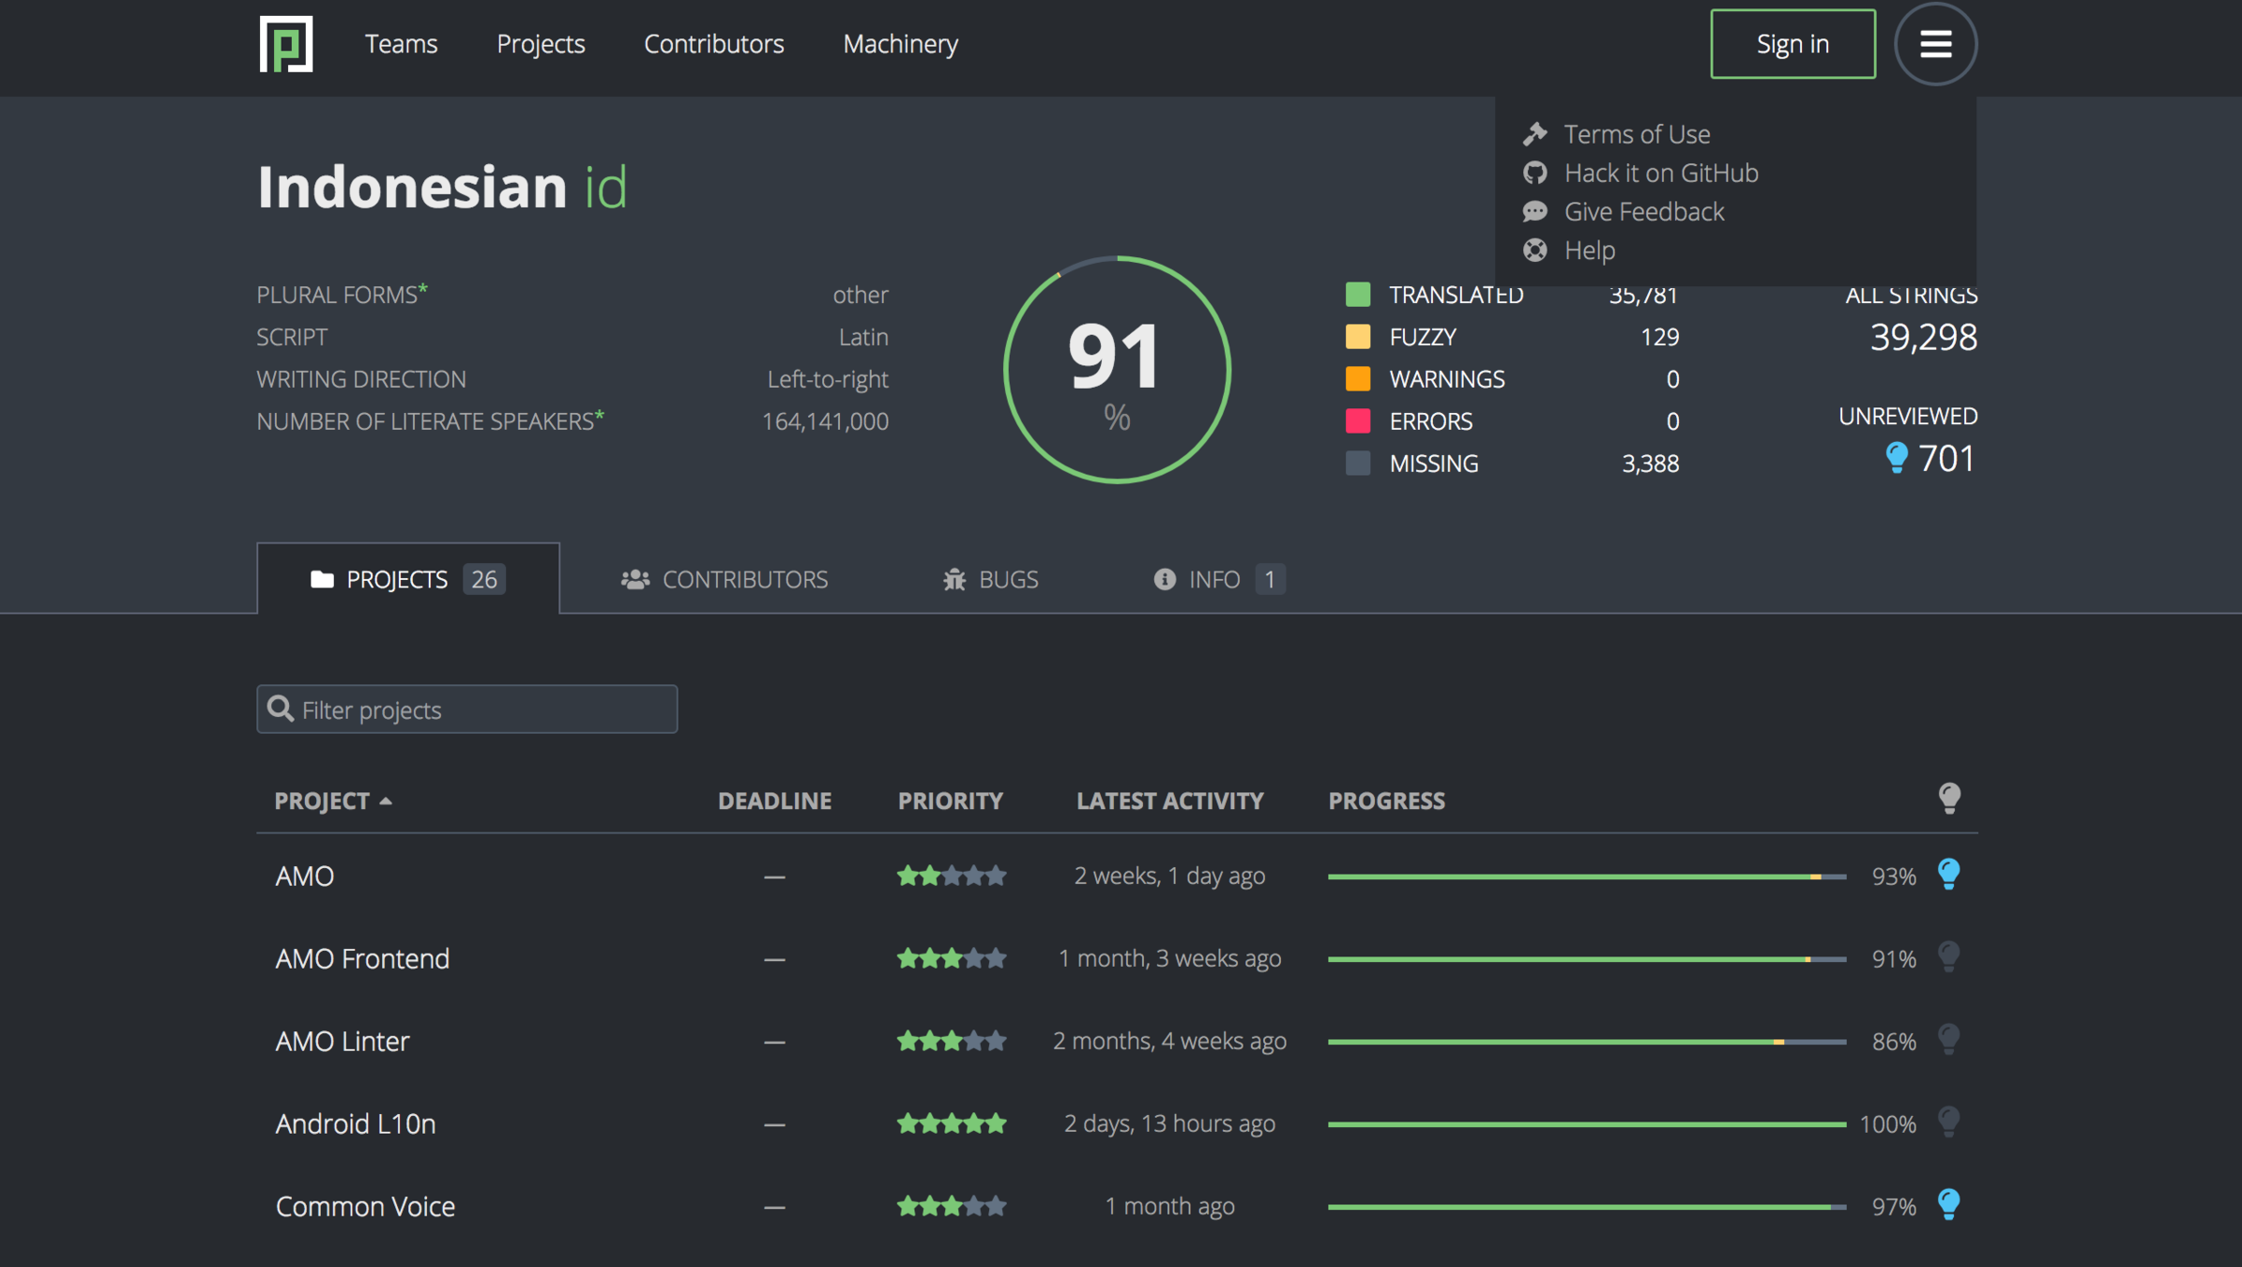Toggle the hamburger menu button
The height and width of the screenshot is (1267, 2242).
click(x=1934, y=44)
